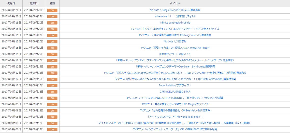290x133 pixels.
Task: Click the CD badge in the メイズ参上！ row
Action: click(x=52, y=29)
